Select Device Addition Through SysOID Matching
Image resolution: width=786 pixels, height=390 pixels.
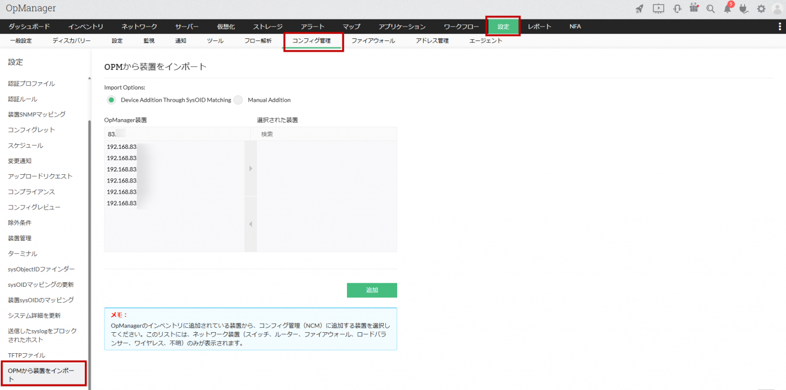click(x=111, y=100)
